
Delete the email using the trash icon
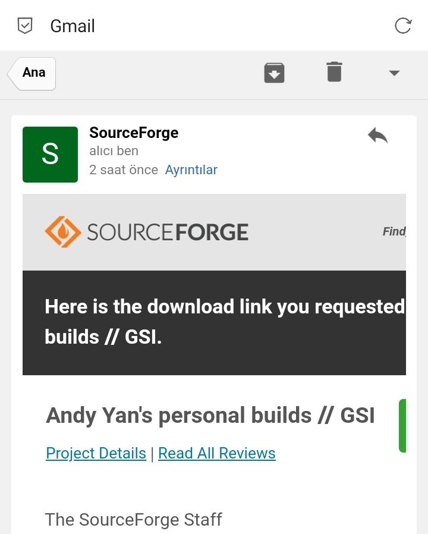pos(334,73)
